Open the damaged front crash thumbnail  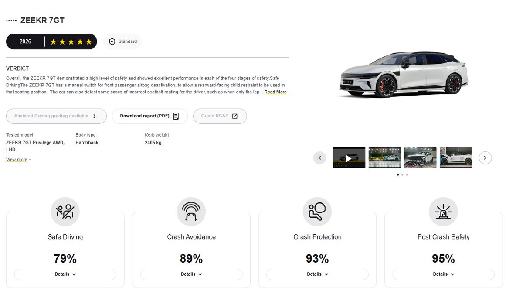(x=420, y=157)
